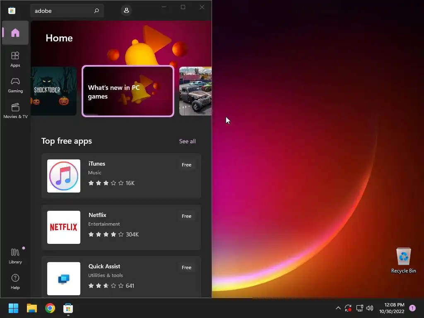
Task: Click the Microsoft Store logo in title bar
Action: coord(12,10)
